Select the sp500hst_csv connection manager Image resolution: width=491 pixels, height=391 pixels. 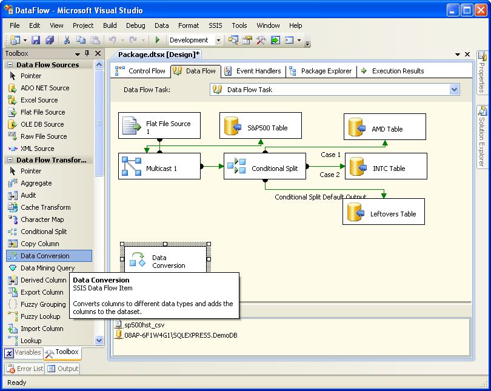point(139,325)
